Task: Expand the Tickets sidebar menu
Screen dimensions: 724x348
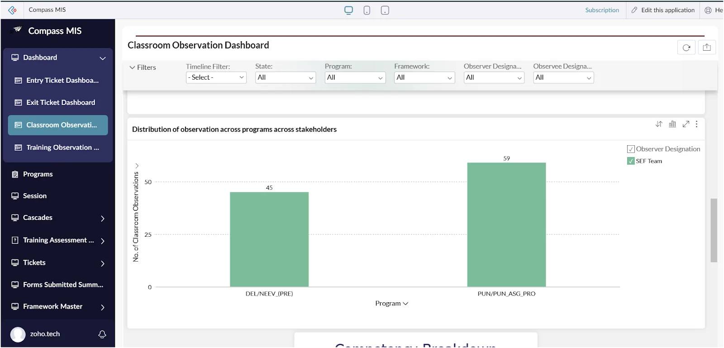Action: coord(103,263)
